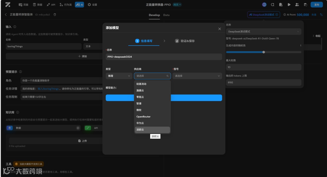
Task: Click the boringThings name field
Action: [x=44, y=46]
